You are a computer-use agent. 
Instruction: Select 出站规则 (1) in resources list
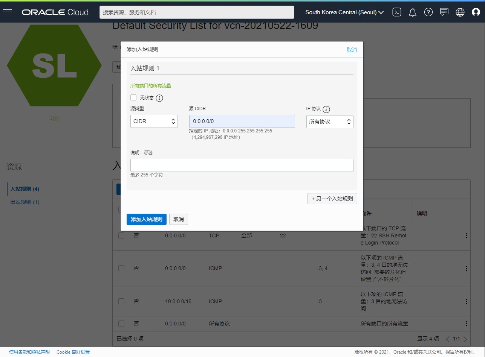[25, 202]
